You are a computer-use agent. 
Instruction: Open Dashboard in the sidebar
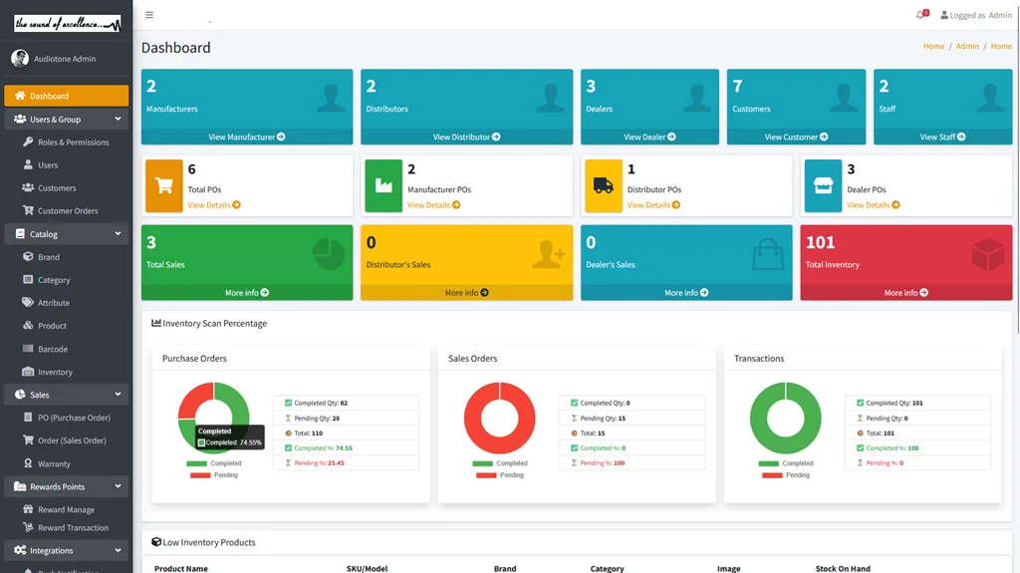[x=66, y=96]
